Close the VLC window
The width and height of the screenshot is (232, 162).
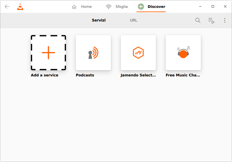pos(225,7)
